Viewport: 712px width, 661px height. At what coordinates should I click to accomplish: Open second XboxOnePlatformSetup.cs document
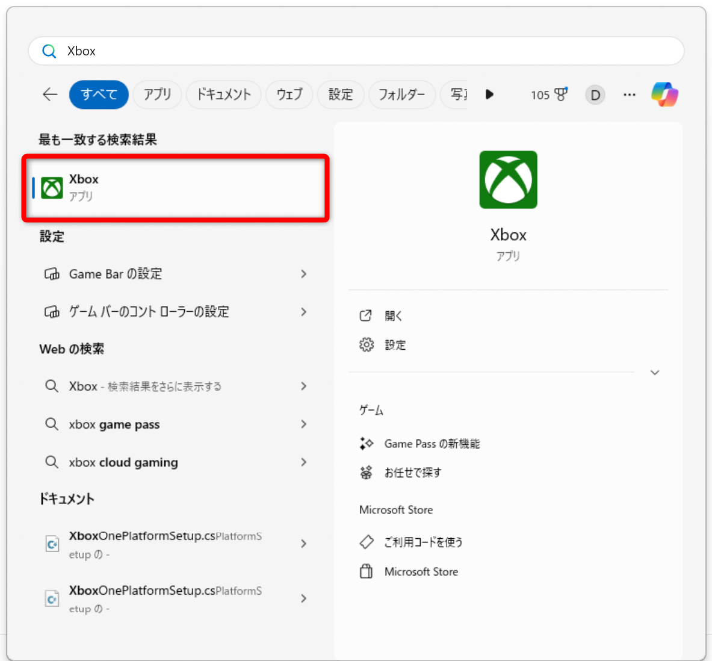[175, 599]
